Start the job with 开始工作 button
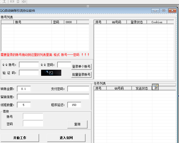Screen dimensions: 179x143 pos(20,138)
